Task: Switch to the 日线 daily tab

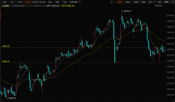Action: coord(50,2)
